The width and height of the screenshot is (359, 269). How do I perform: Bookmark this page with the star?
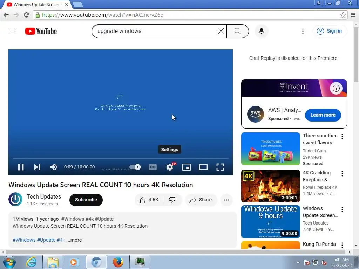(x=343, y=15)
